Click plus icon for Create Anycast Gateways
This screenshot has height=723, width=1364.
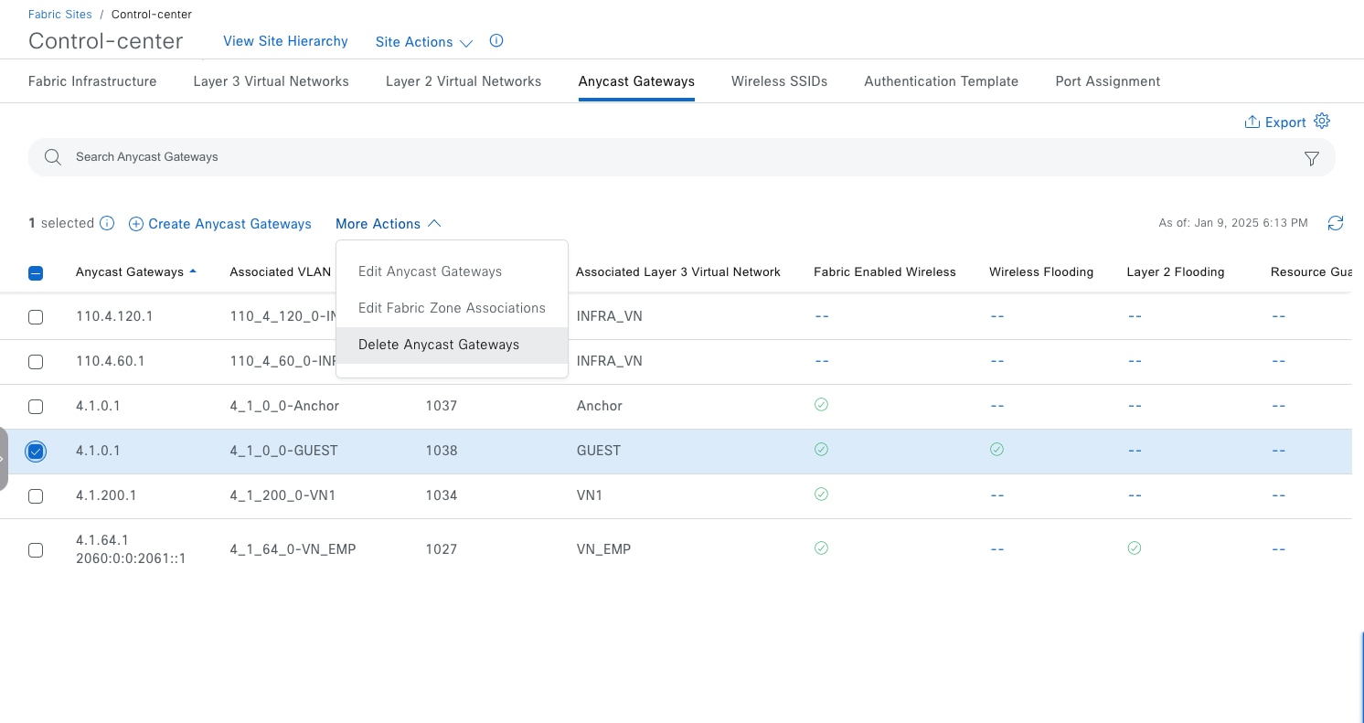click(136, 224)
